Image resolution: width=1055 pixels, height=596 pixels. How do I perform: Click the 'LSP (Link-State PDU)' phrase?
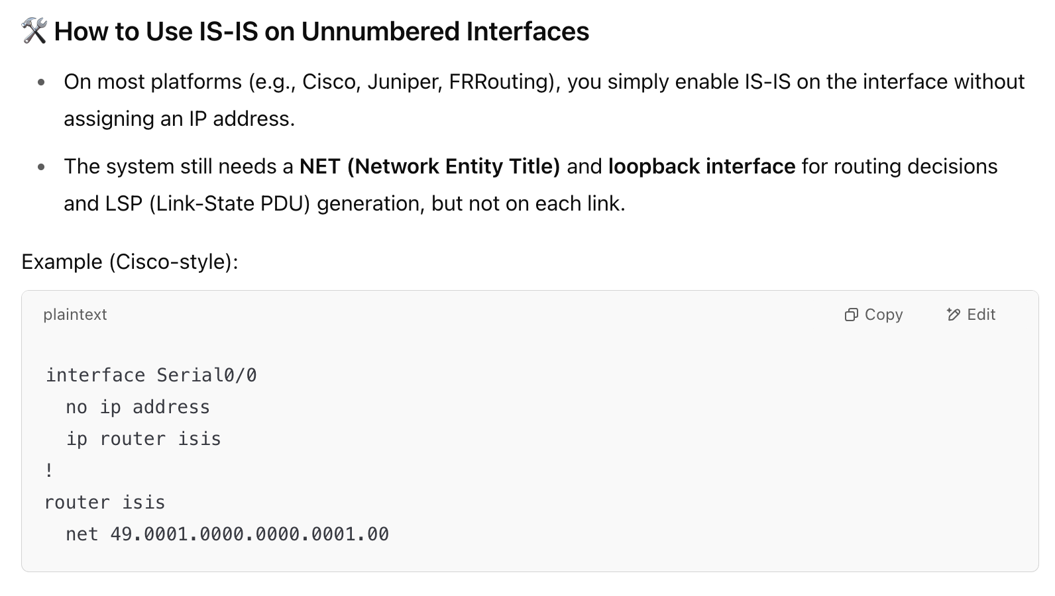pyautogui.click(x=207, y=203)
